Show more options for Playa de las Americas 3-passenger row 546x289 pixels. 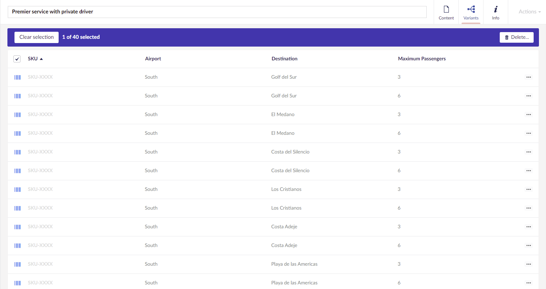529,264
